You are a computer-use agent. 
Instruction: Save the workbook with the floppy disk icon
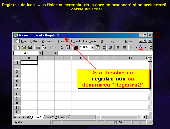tap(30, 47)
